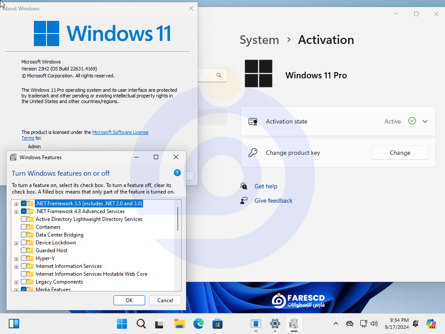Viewport: 445px width, 334px height.
Task: Click the Get help icon
Action: point(244,186)
